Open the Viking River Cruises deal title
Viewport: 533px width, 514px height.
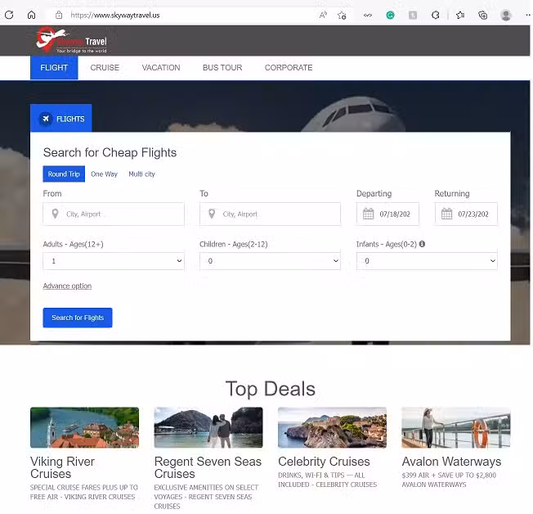pos(63,467)
